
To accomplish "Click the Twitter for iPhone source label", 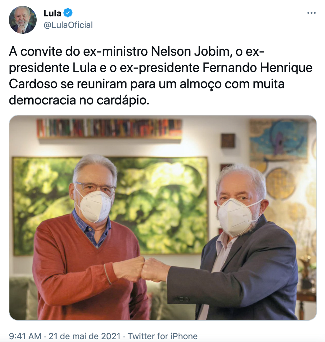I will (163, 336).
